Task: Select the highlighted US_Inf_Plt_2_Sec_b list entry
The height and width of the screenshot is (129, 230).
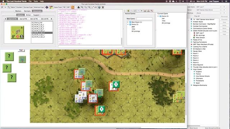Action: coord(42,33)
